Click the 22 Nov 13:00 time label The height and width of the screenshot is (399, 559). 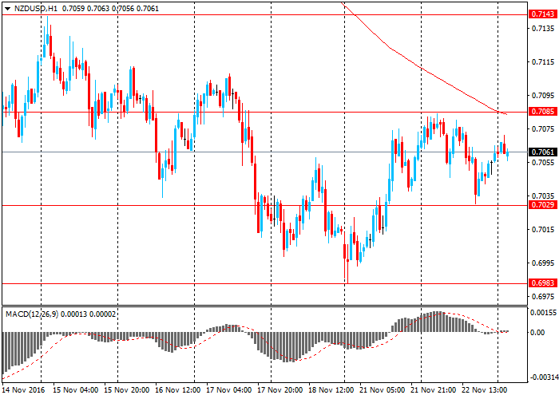pos(487,391)
